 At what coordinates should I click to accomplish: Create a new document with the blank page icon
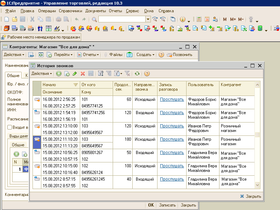7,19
